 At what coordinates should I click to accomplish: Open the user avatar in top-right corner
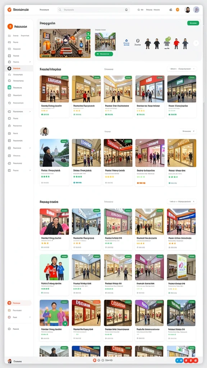tap(187, 10)
